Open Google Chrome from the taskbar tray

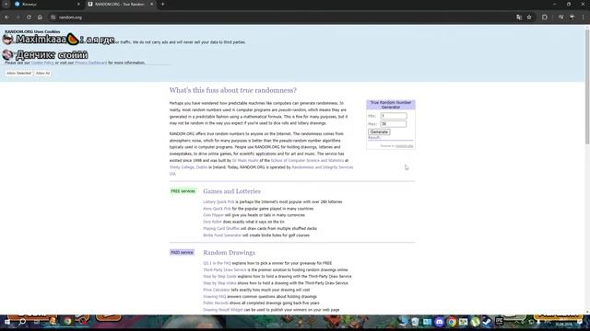(x=452, y=322)
